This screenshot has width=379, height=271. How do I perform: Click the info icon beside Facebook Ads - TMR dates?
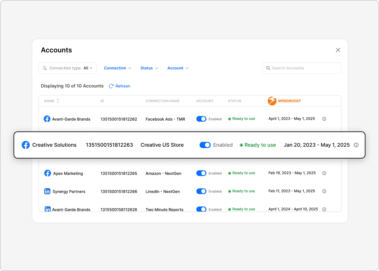coord(324,119)
